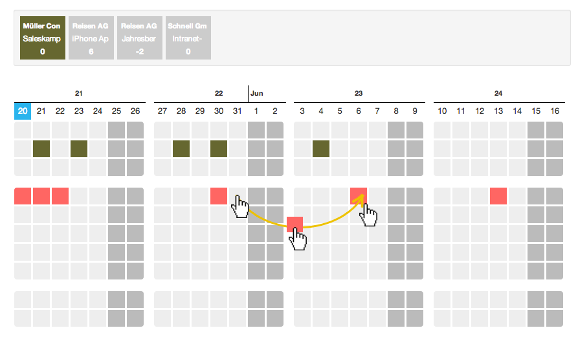Click the olive block under day 23

[79, 149]
